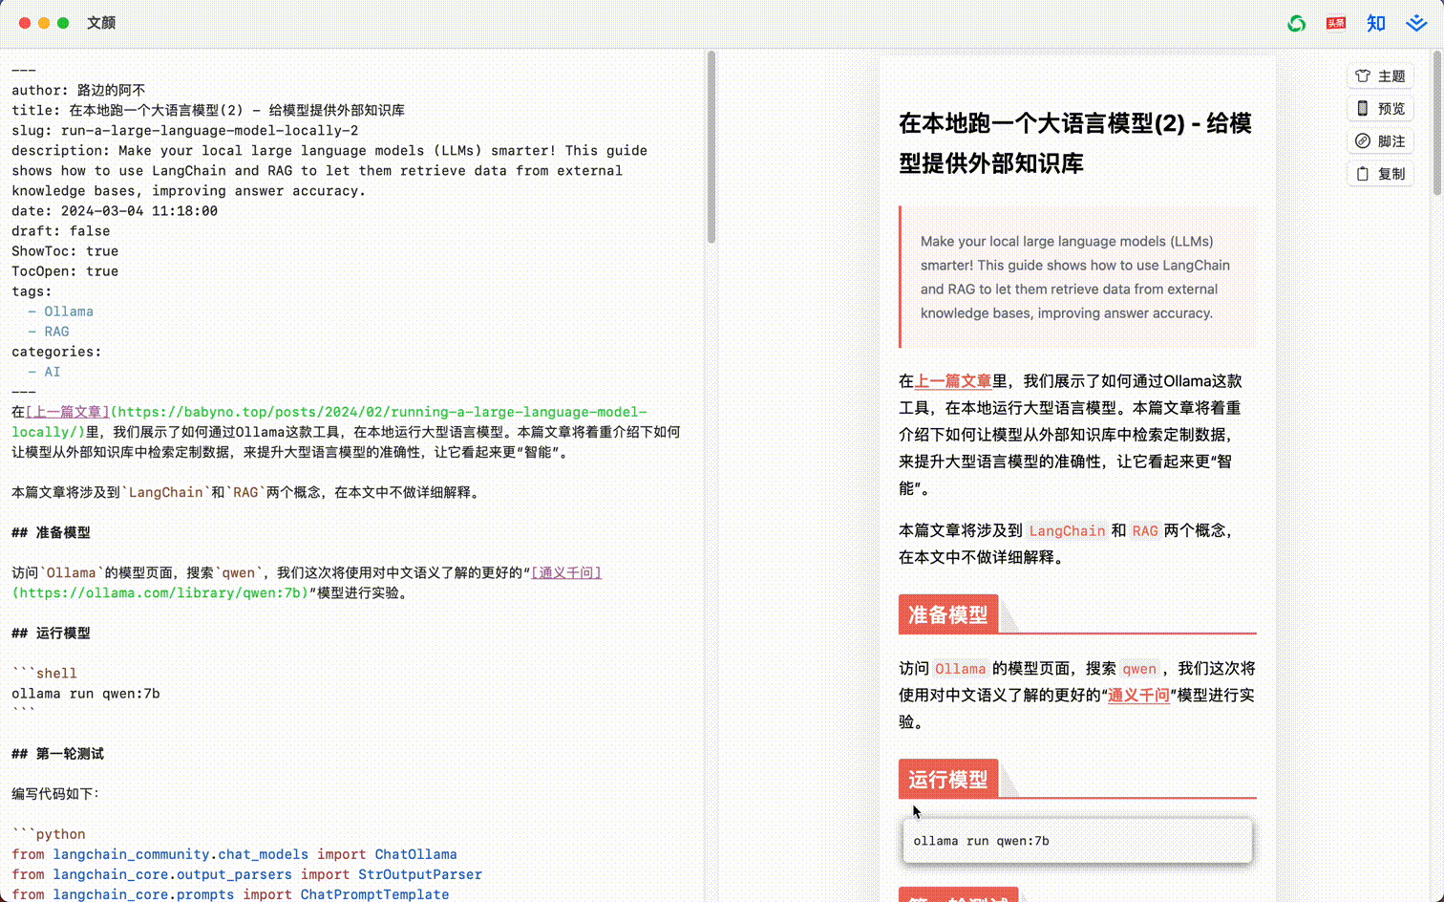
Task: Toggle the 脚注 footnote option
Action: tap(1380, 141)
